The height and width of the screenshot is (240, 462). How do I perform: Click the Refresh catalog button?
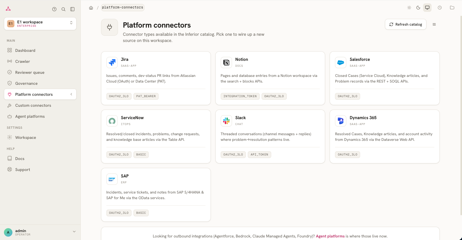[406, 25]
